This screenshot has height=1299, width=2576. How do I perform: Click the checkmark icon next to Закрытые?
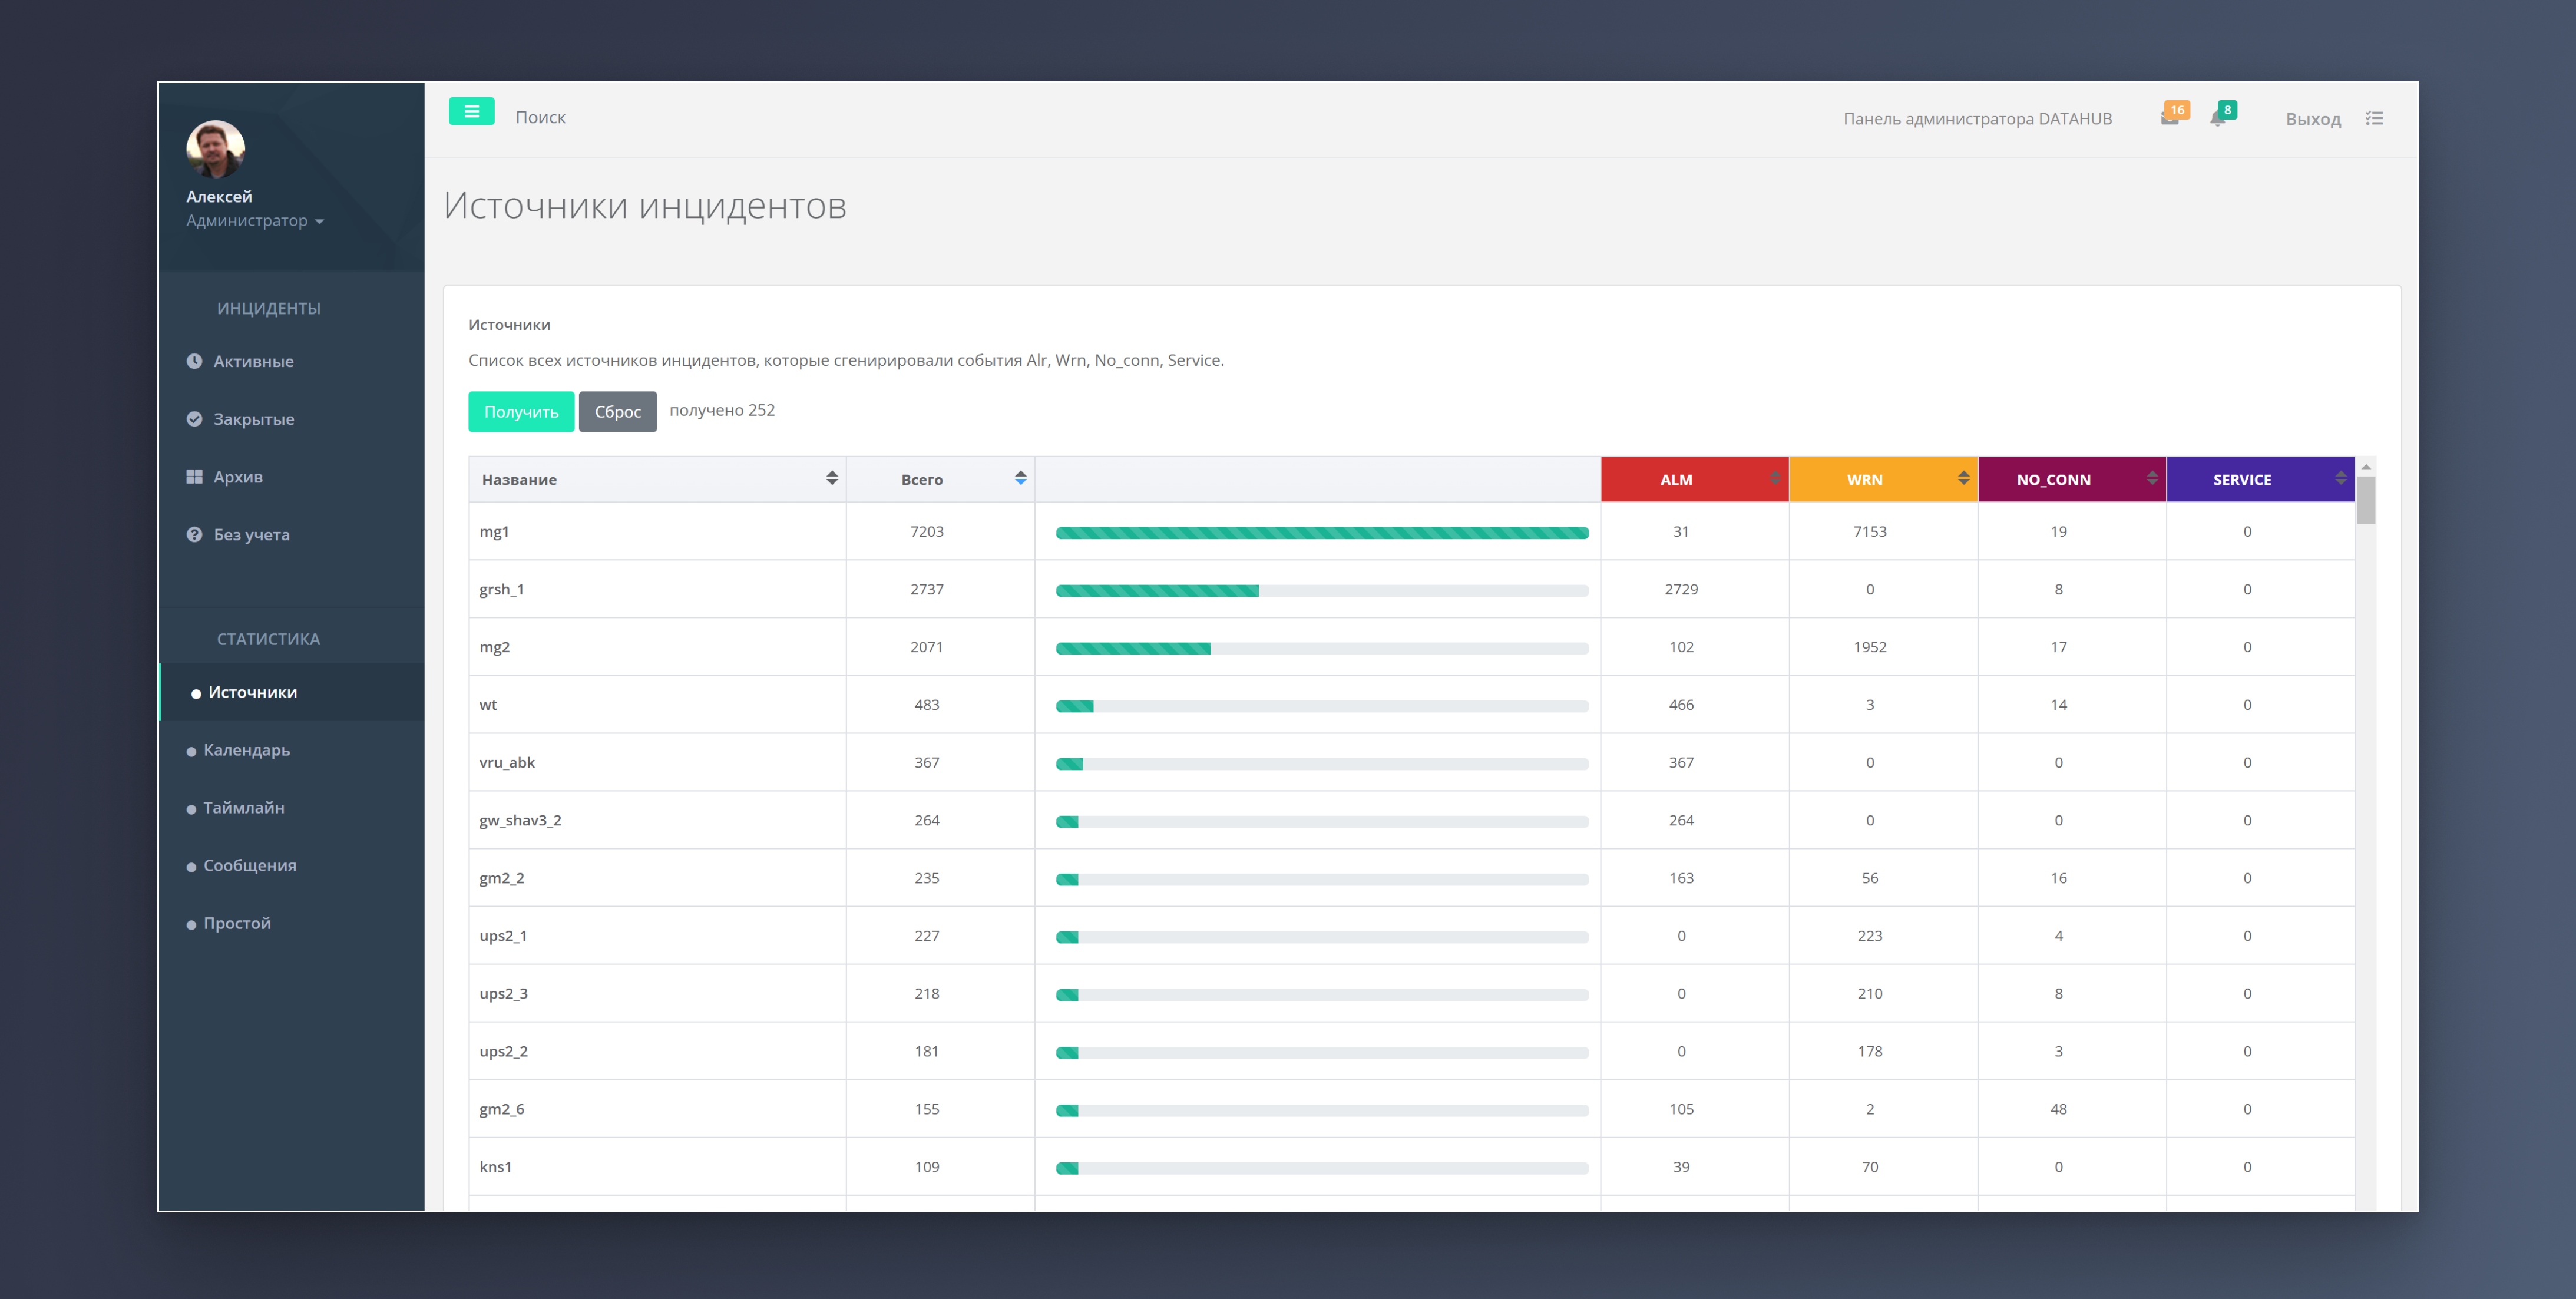point(194,419)
